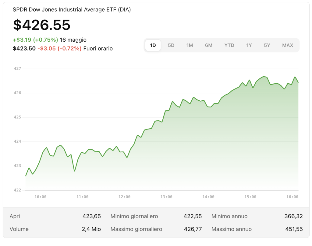Select the yearly high 451,55
The width and height of the screenshot is (312, 246).
pyautogui.click(x=294, y=229)
